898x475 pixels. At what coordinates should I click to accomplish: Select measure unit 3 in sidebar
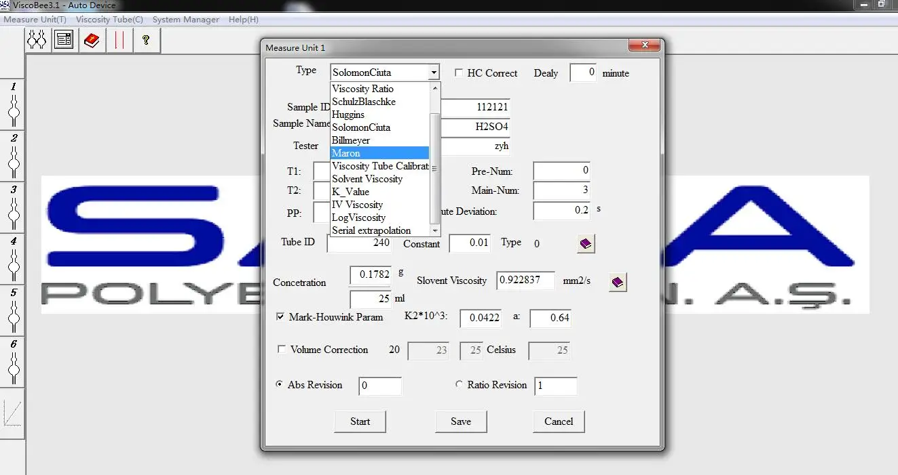pyautogui.click(x=13, y=208)
